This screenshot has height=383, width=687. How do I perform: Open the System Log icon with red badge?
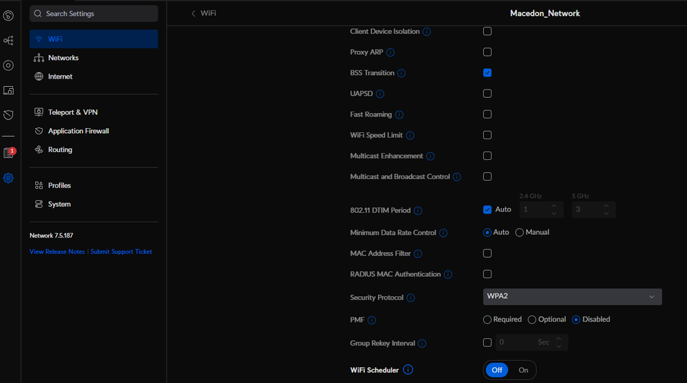click(9, 152)
